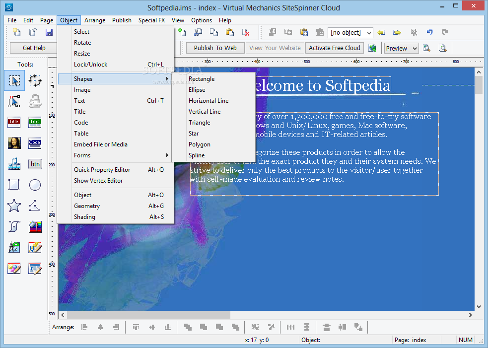Select Embed File or Media menu entry
Image resolution: width=488 pixels, height=348 pixels.
point(115,144)
